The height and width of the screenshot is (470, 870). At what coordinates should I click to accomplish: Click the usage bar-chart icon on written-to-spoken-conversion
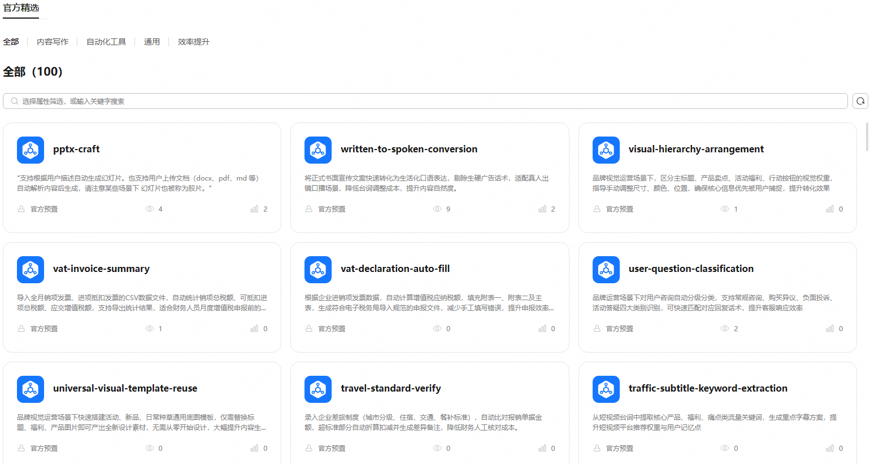click(542, 209)
